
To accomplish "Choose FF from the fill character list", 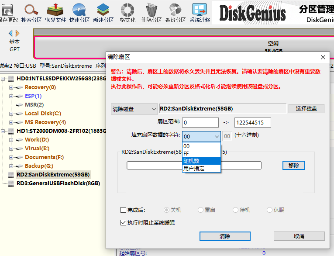I will pyautogui.click(x=201, y=153).
